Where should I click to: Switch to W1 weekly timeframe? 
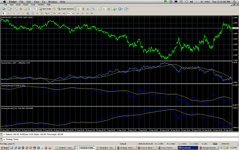pos(87,13)
